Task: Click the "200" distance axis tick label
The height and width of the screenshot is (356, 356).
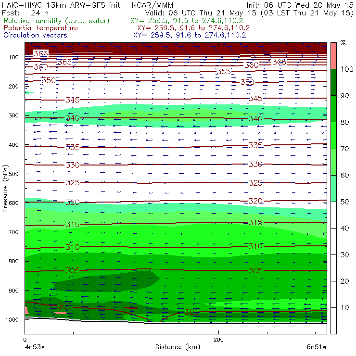Action: click(x=218, y=340)
